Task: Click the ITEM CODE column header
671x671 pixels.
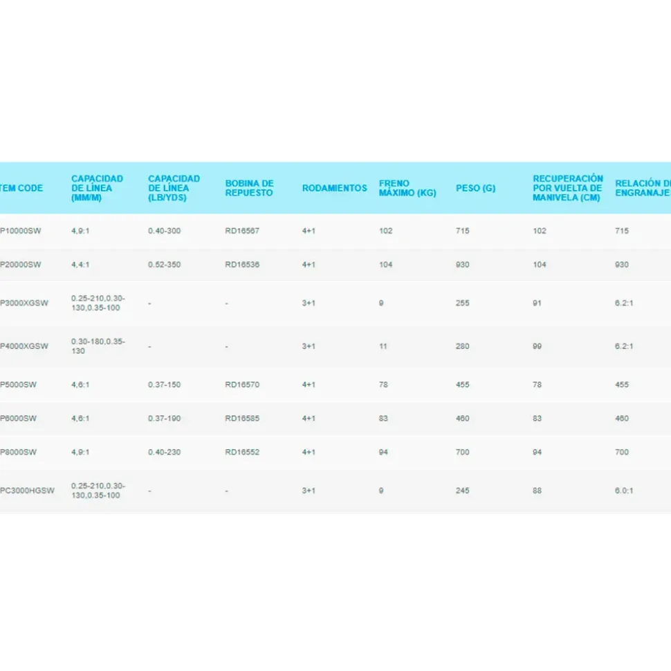Action: coord(21,188)
